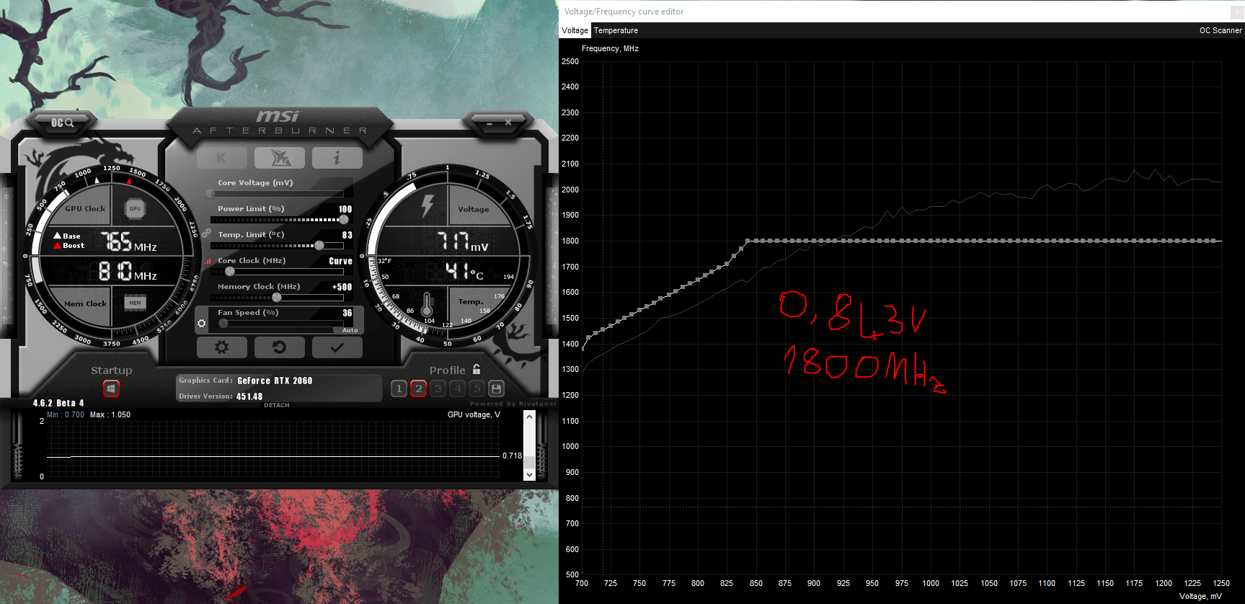Viewport: 1245px width, 604px height.
Task: Minimize the MSI Afterburner window
Action: [489, 123]
